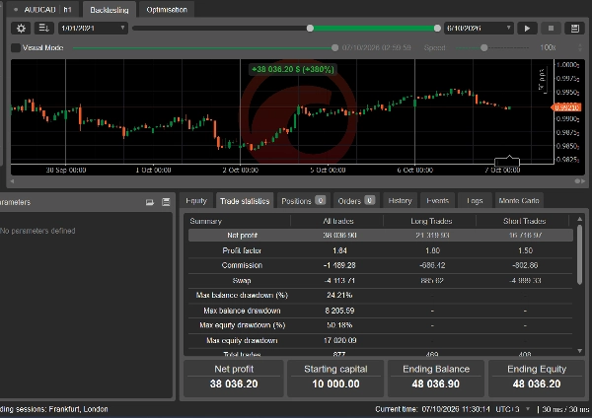Image resolution: width=592 pixels, height=418 pixels.
Task: Select Trade statistics tab
Action: pyautogui.click(x=245, y=201)
